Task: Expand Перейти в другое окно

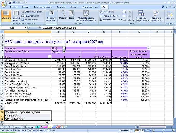Action: pyautogui.click(x=156, y=16)
